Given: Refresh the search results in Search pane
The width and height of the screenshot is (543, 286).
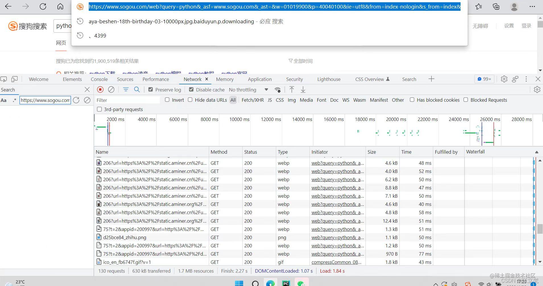Looking at the screenshot, I should (76, 100).
